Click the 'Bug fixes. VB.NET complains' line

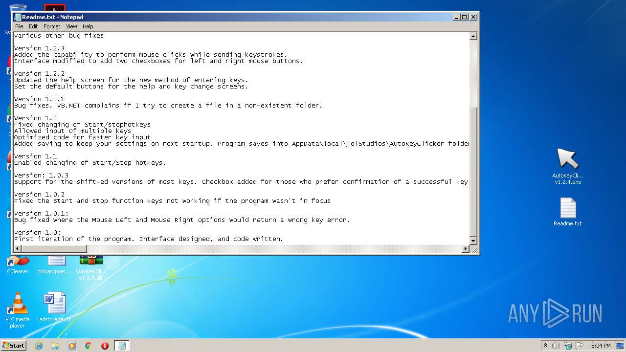pyautogui.click(x=168, y=105)
